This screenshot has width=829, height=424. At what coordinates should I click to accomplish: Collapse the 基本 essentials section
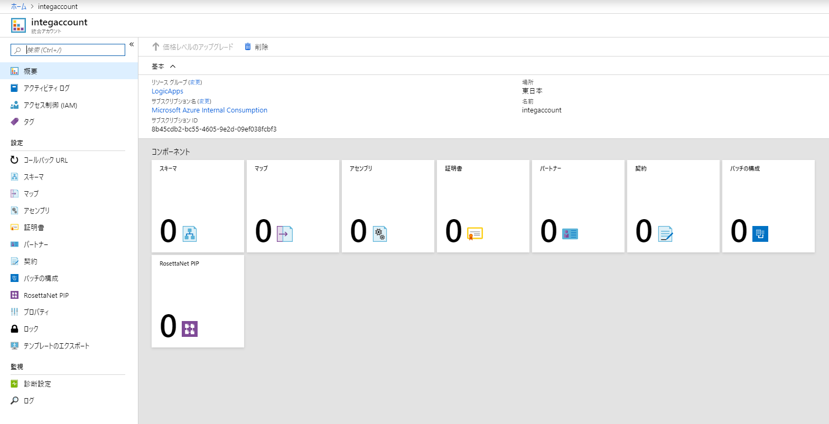(x=172, y=67)
